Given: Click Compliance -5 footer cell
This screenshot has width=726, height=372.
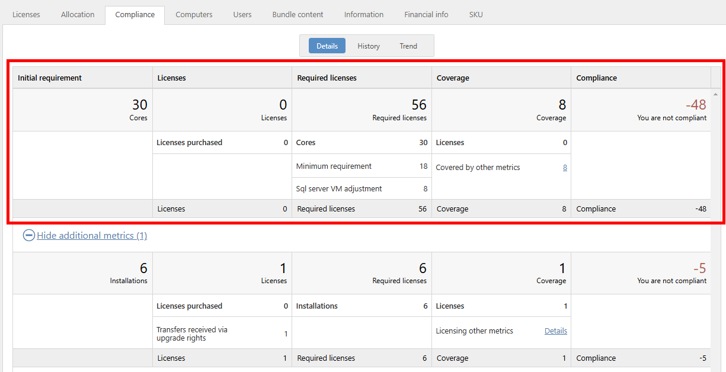Looking at the screenshot, I should 641,358.
